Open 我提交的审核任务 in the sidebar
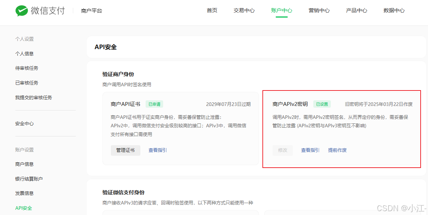This screenshot has width=428, height=215. pos(34,98)
